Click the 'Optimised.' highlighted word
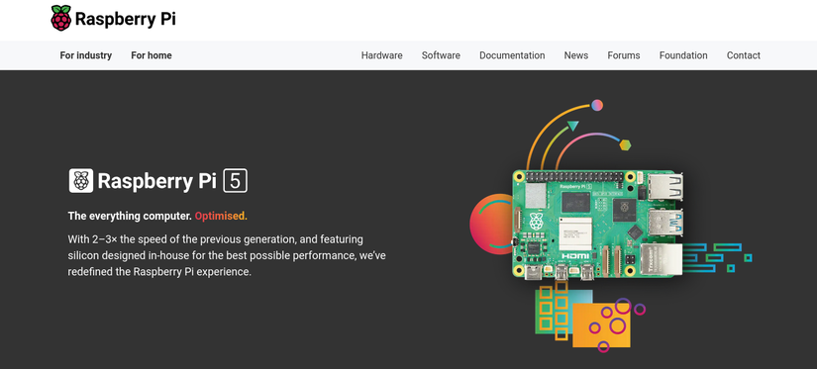This screenshot has height=369, width=817. (x=221, y=216)
